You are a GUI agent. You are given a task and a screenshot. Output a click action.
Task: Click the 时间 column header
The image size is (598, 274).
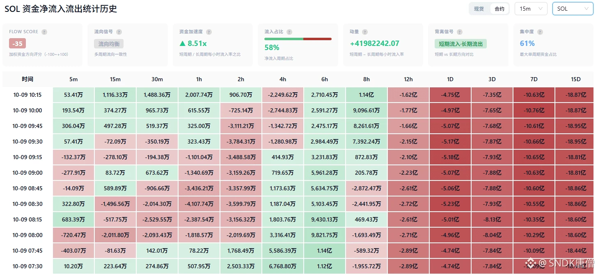tap(27, 79)
